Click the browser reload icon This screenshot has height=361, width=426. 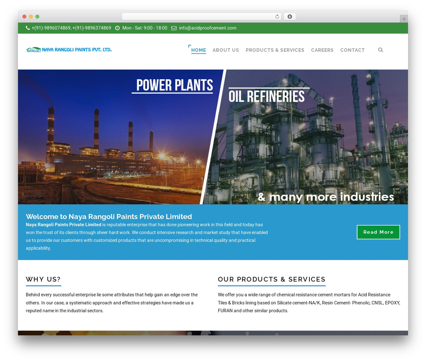(x=277, y=17)
